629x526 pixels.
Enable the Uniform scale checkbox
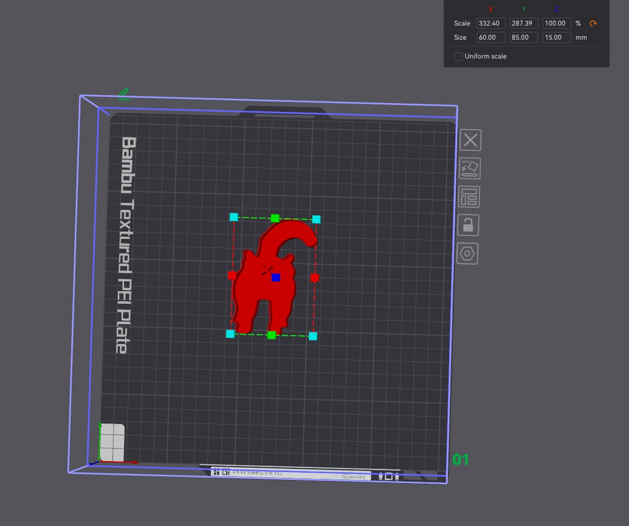point(458,56)
